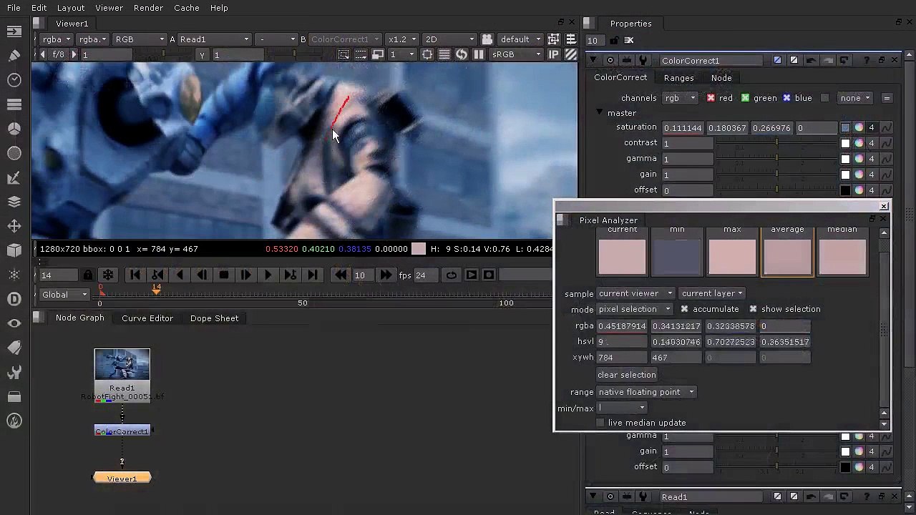
Task: Click the viewer refresh icon
Action: click(x=462, y=54)
